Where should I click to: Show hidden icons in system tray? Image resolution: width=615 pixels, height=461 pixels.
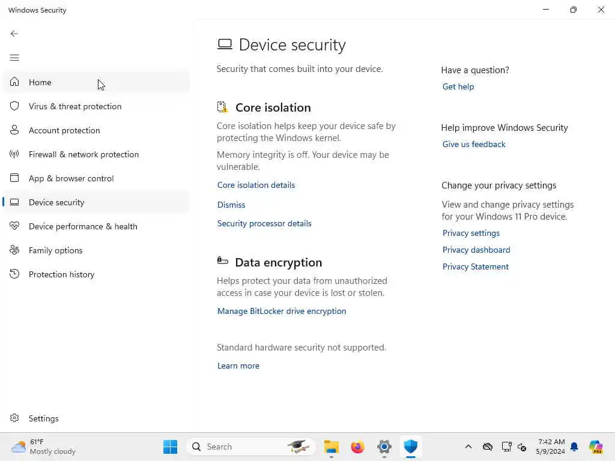[468, 447]
